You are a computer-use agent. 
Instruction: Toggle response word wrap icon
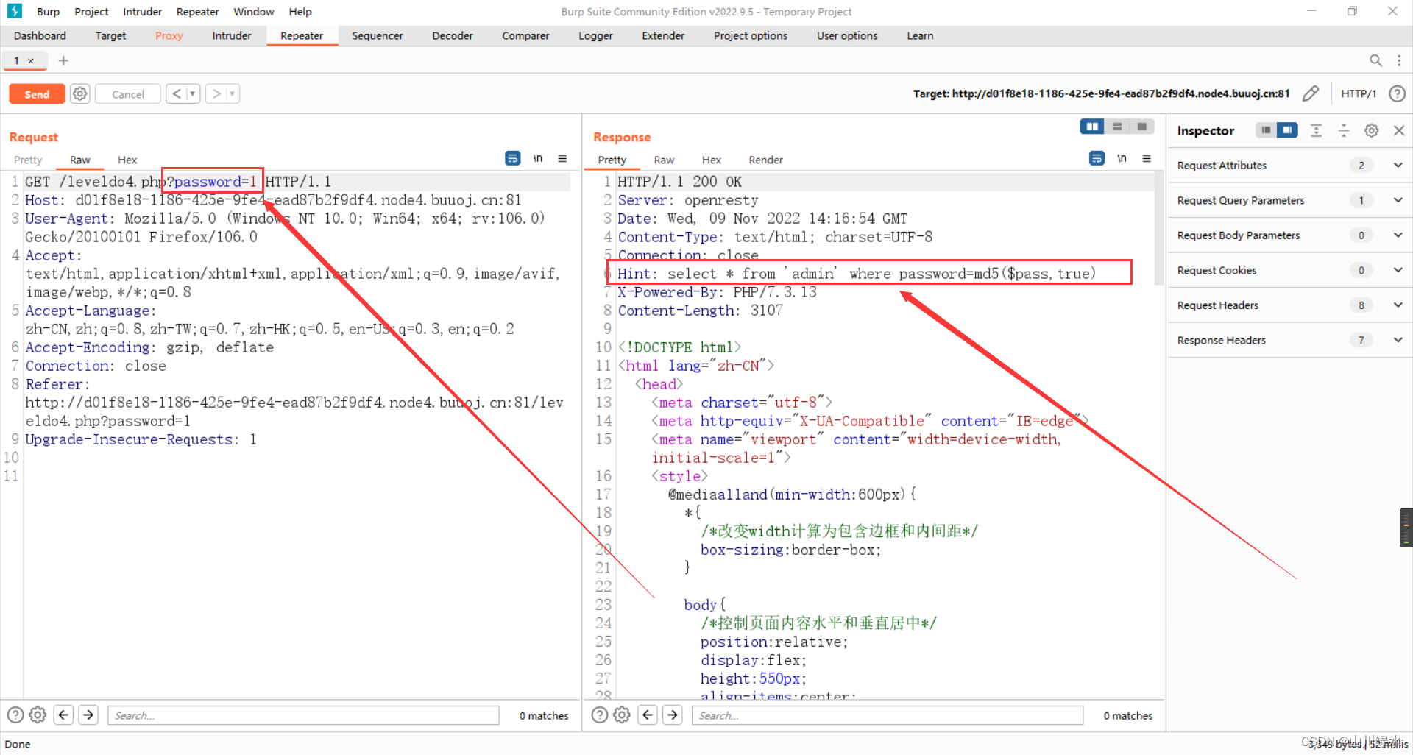click(x=1097, y=158)
